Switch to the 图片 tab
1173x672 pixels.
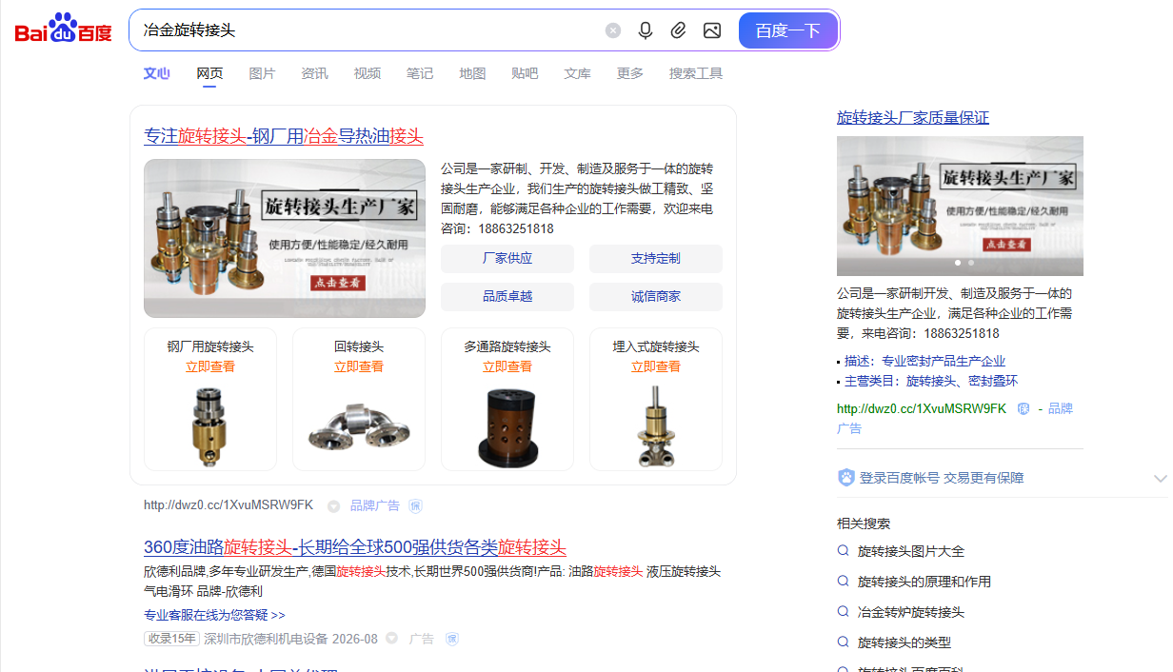[x=262, y=73]
